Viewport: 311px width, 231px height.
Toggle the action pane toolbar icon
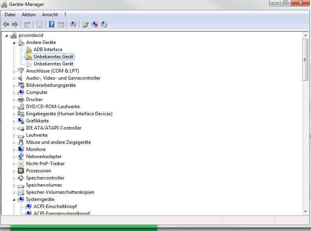61,25
